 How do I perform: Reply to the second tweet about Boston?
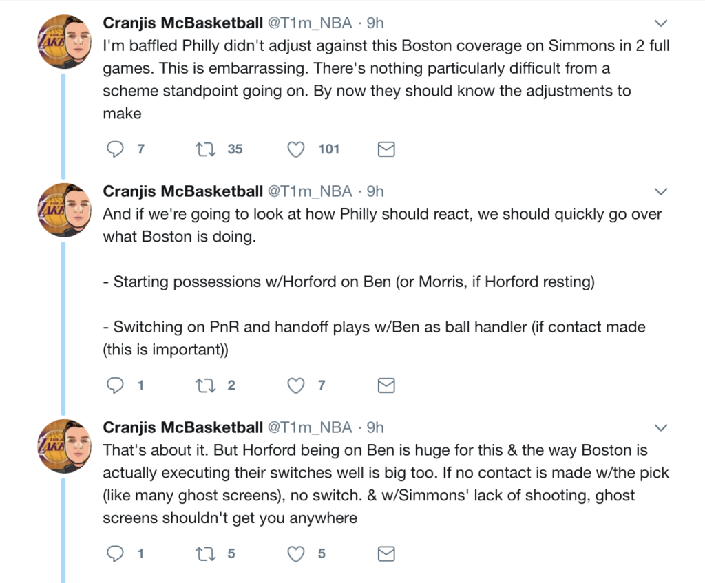click(116, 385)
